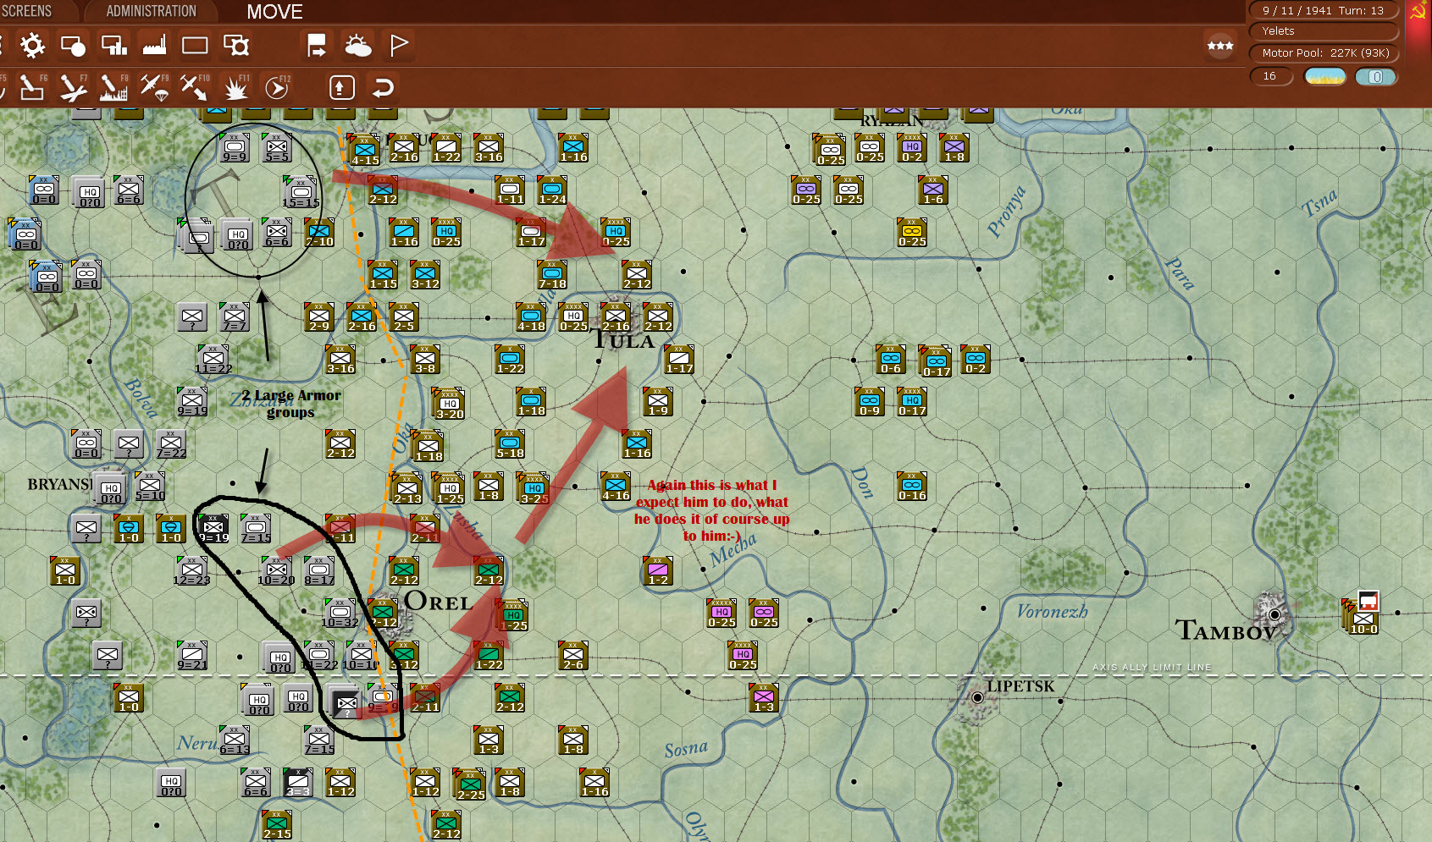Select the 3-20 HQ unit counter
1432x842 pixels.
coord(449,404)
